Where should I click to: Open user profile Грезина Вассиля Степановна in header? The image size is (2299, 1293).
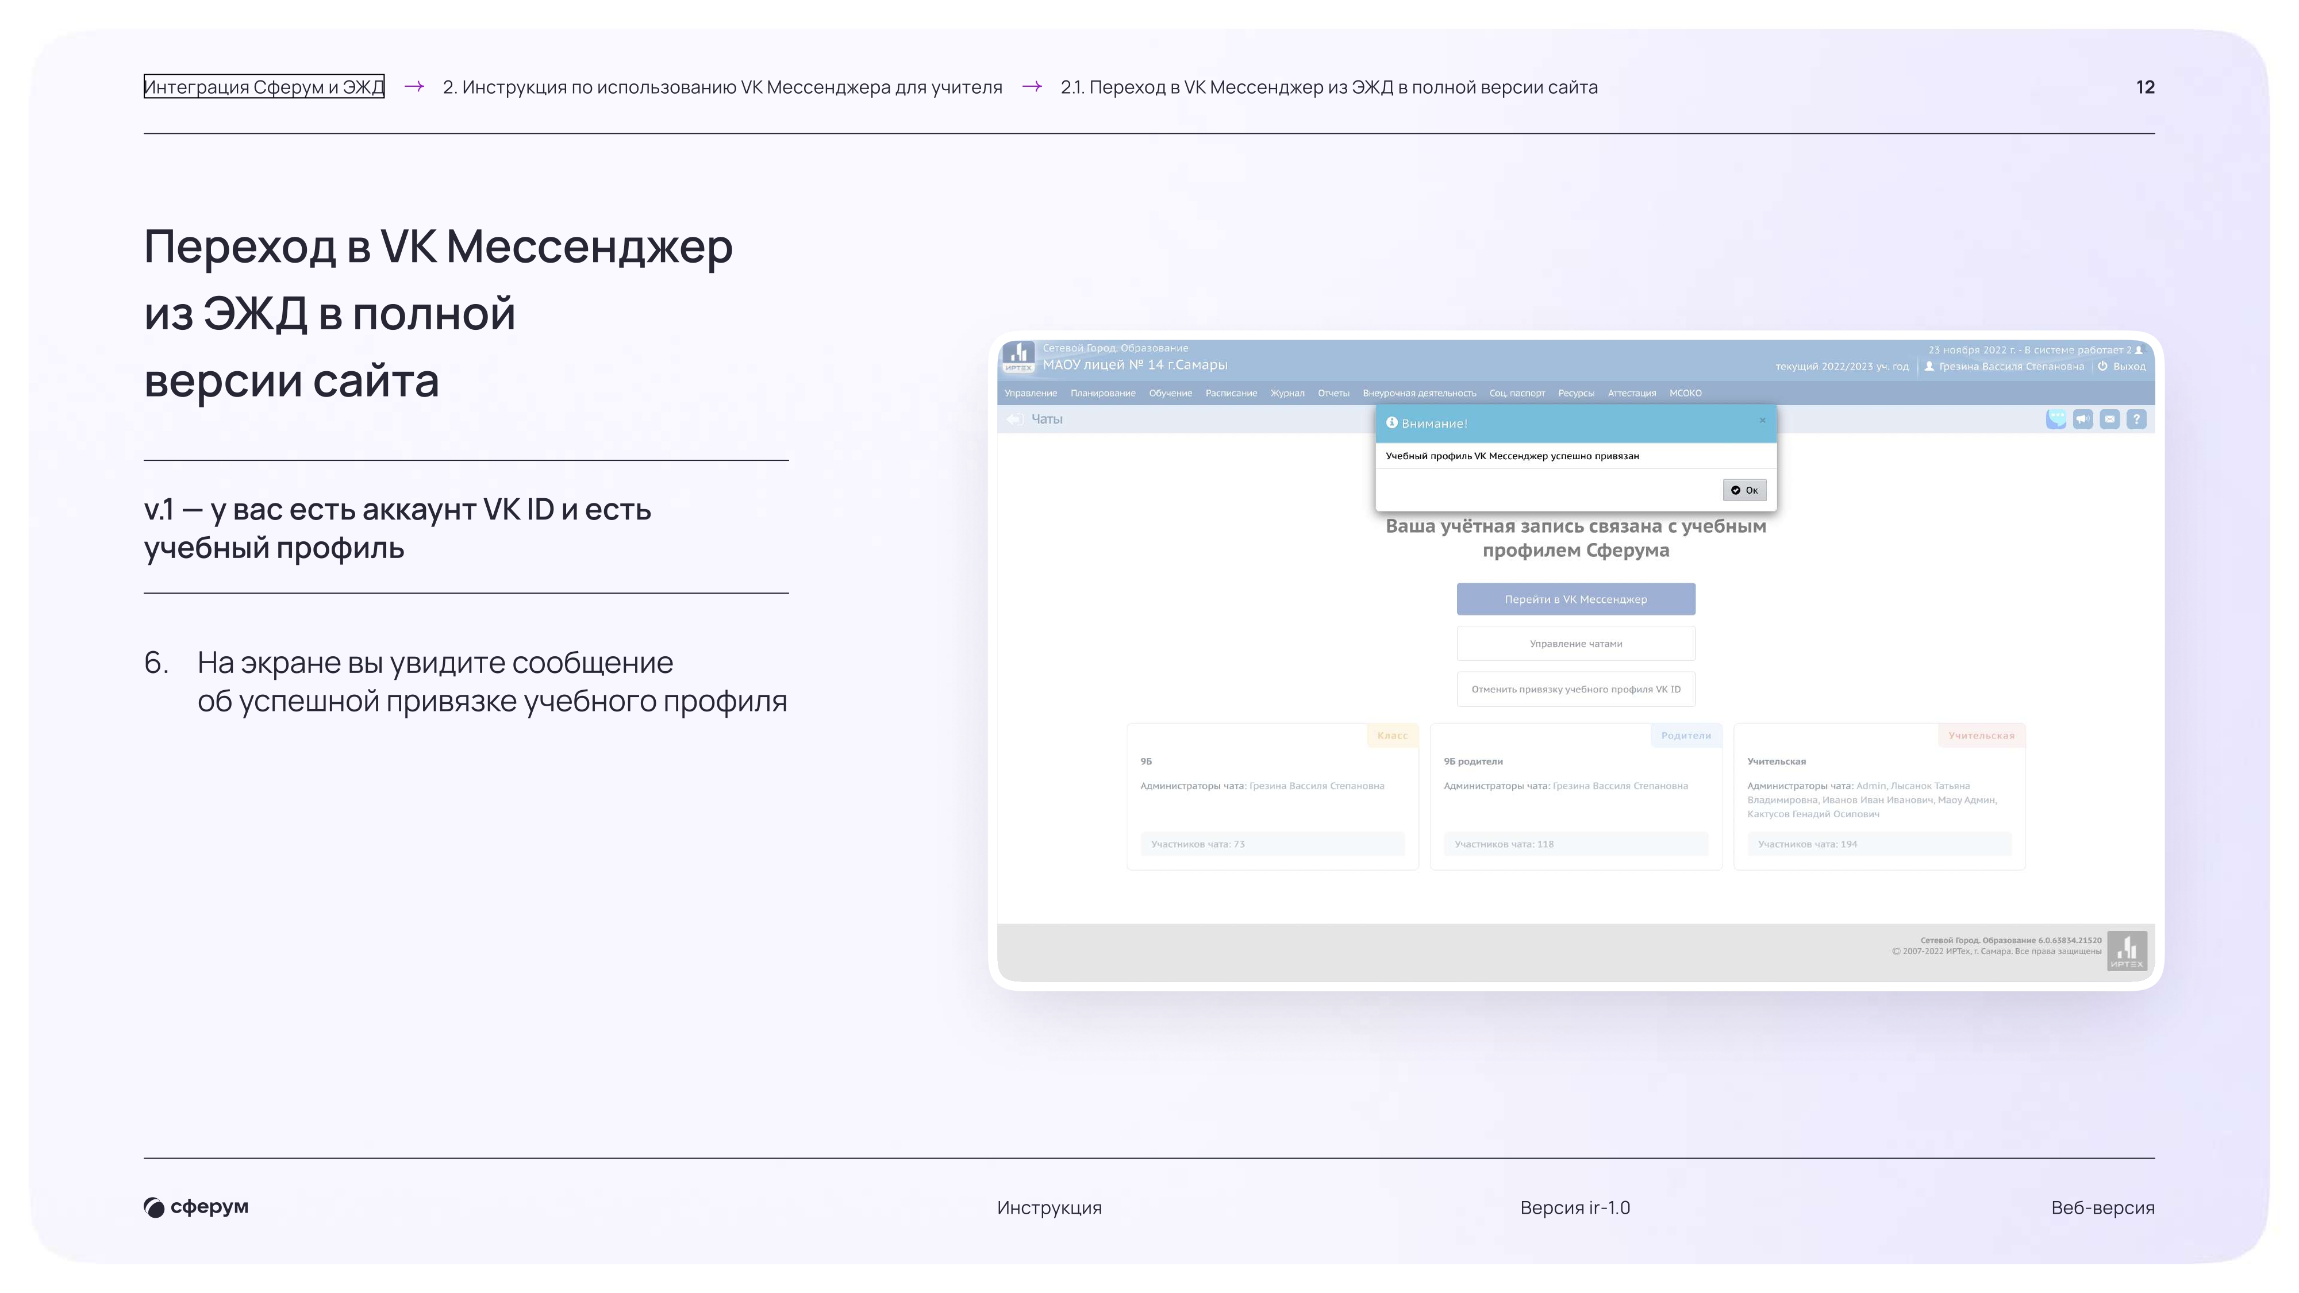(x=2012, y=366)
